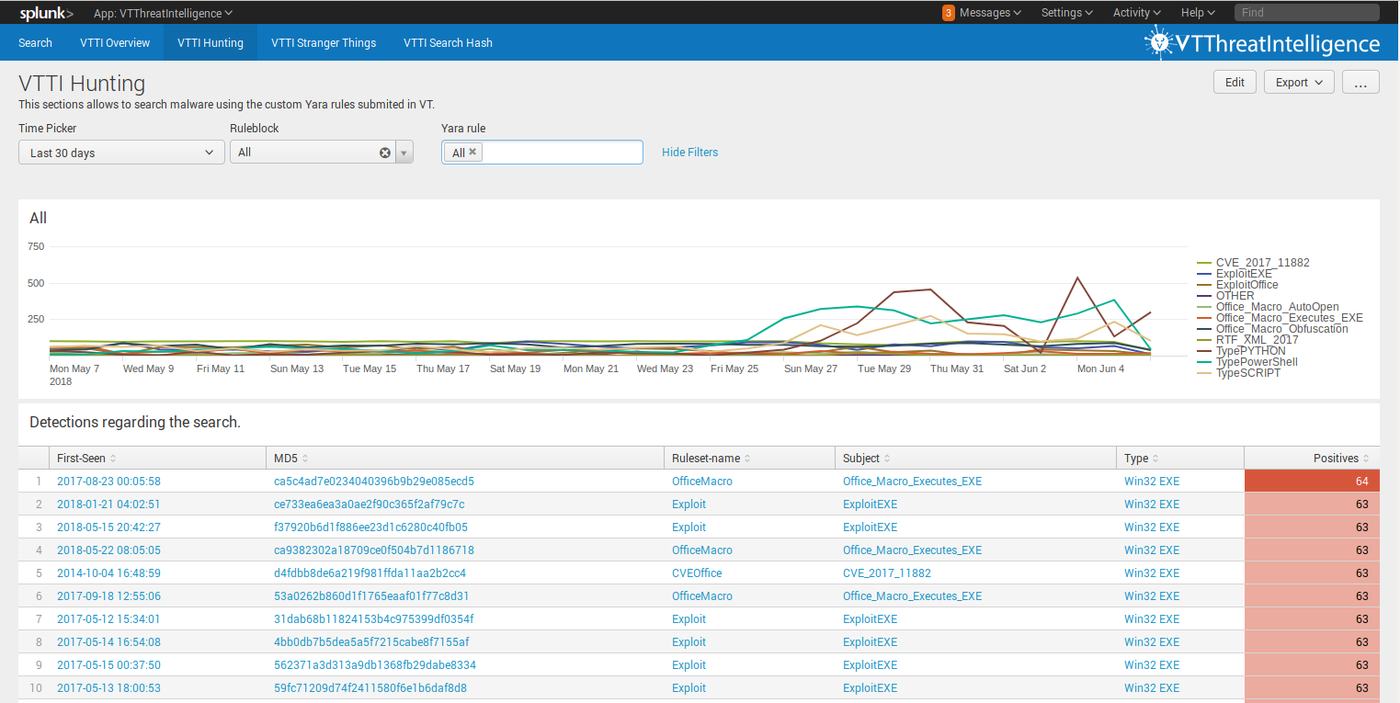This screenshot has height=703, width=1400.
Task: Click the VTThreatIntelligence owl logo
Action: tap(1159, 42)
